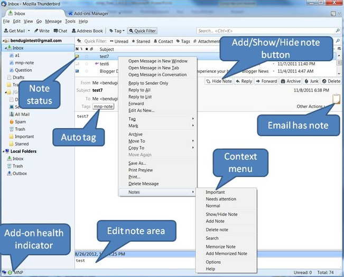
Task: Collapse the Gmail Inbox folder tree
Action: (x=5, y=48)
